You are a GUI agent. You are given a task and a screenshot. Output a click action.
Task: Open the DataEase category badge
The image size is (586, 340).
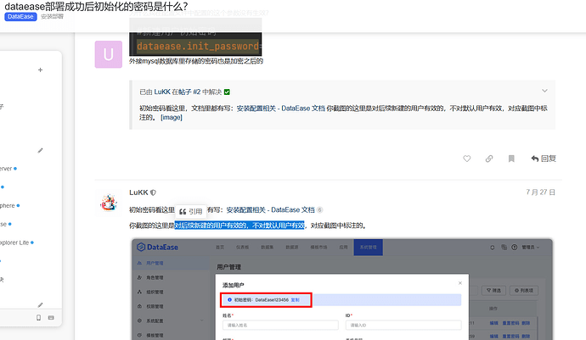(x=20, y=17)
